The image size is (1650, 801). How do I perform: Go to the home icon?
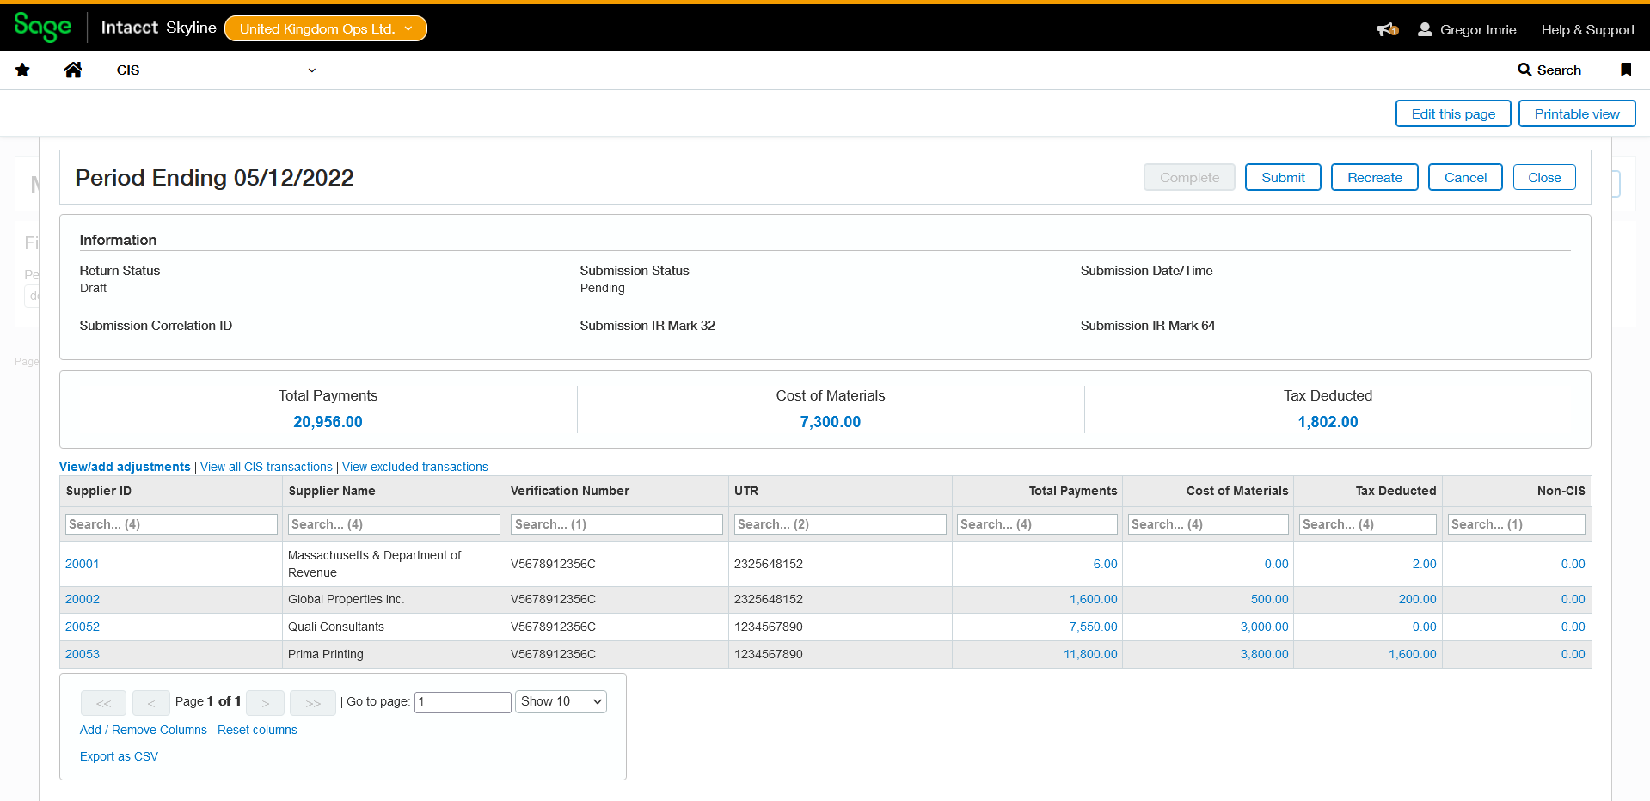click(73, 70)
